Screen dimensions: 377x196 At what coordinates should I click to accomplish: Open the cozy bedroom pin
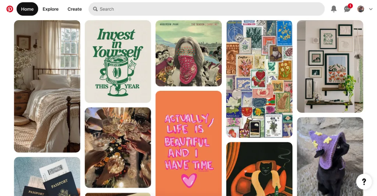[x=47, y=86]
